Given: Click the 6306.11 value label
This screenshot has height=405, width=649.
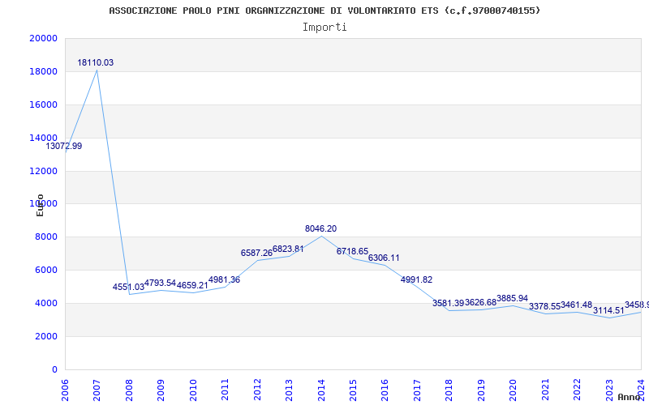Looking at the screenshot, I should point(384,258).
